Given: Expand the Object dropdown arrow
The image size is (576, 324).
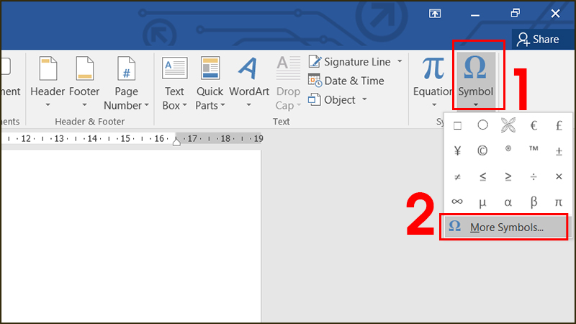Looking at the screenshot, I should click(364, 99).
